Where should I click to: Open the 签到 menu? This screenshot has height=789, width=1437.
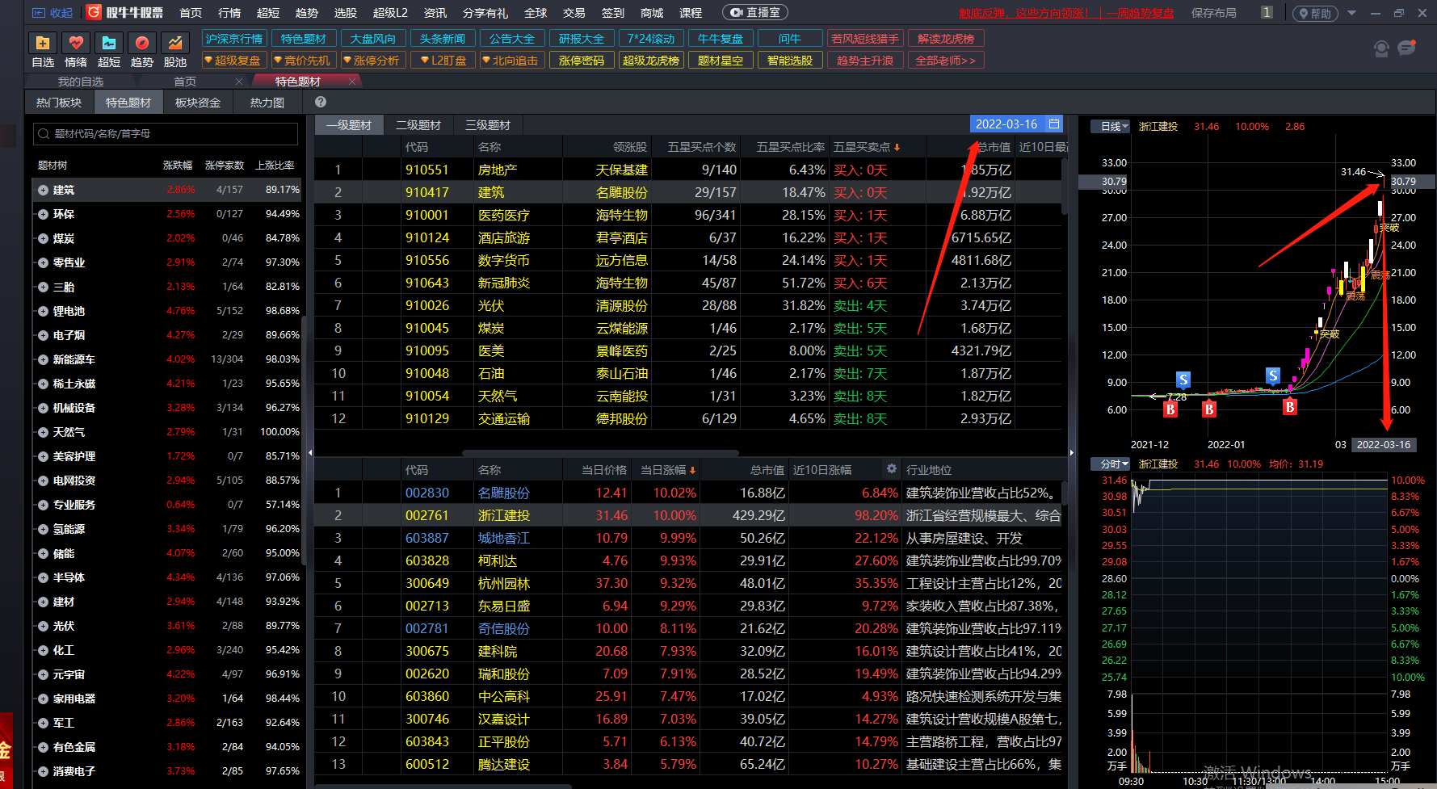[613, 13]
